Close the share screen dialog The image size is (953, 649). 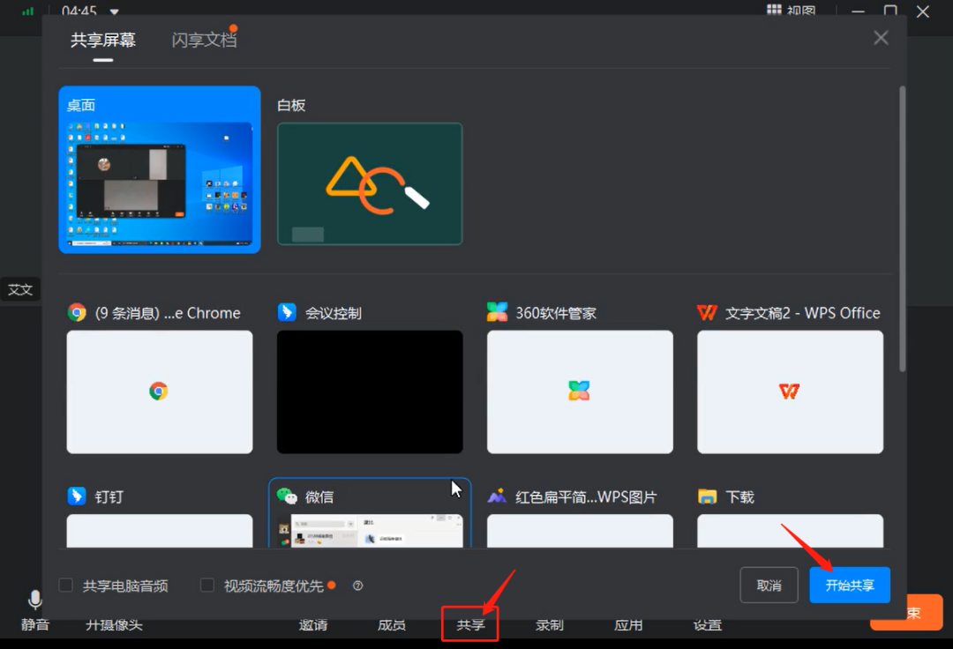tap(881, 38)
